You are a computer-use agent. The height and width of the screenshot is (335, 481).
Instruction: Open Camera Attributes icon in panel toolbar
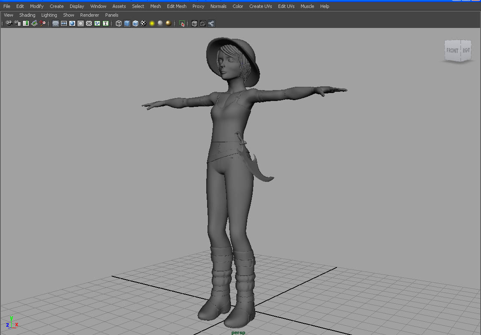click(18, 24)
